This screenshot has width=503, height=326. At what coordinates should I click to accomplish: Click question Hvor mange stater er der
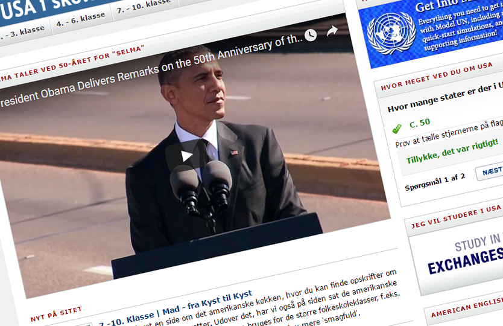(445, 98)
